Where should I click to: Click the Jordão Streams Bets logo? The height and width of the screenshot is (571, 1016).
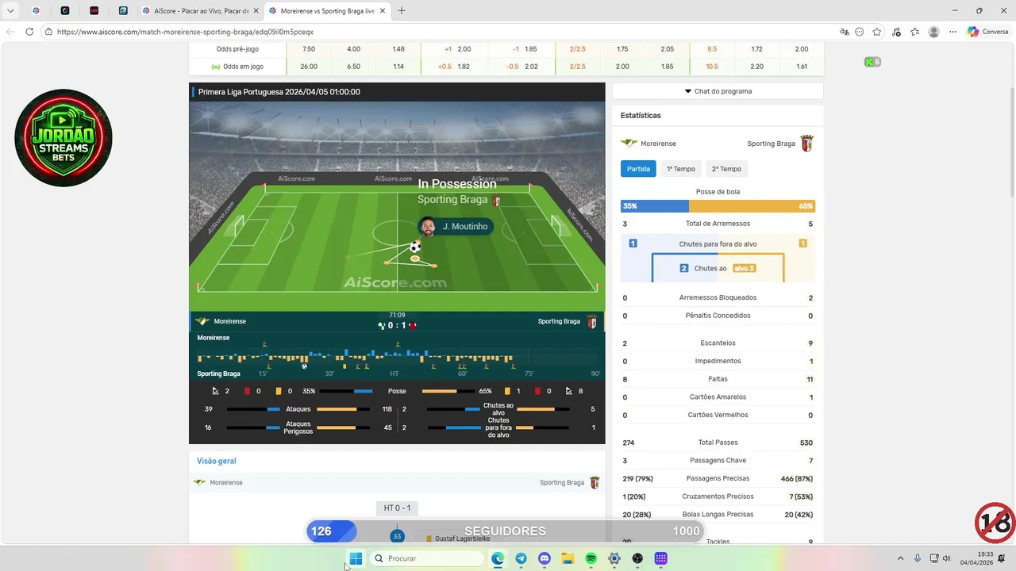(63, 138)
